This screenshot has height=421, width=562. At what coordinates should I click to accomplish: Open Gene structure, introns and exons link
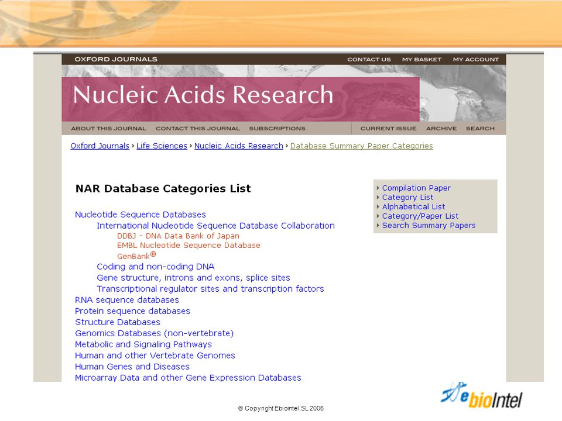point(193,278)
